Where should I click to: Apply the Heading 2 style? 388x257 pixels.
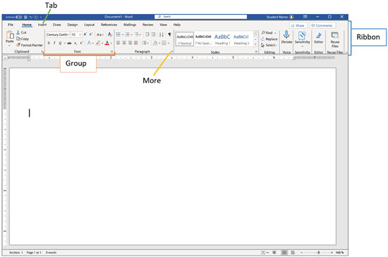(x=241, y=39)
